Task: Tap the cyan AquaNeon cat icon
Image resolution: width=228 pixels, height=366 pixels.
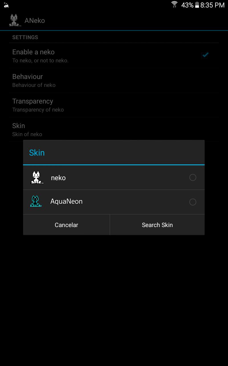Action: [x=36, y=201]
